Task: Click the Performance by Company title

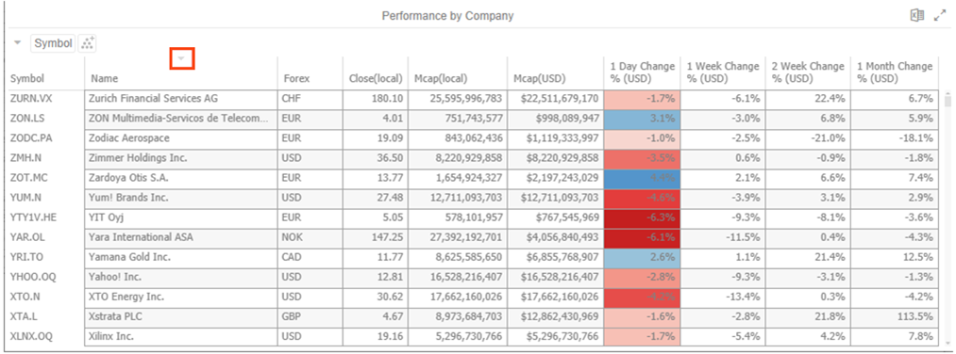Action: 447,16
